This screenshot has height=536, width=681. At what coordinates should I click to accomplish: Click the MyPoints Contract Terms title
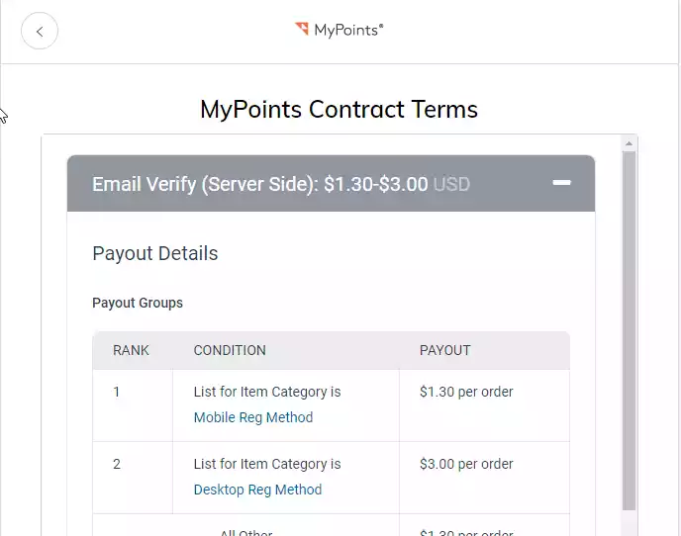click(340, 109)
